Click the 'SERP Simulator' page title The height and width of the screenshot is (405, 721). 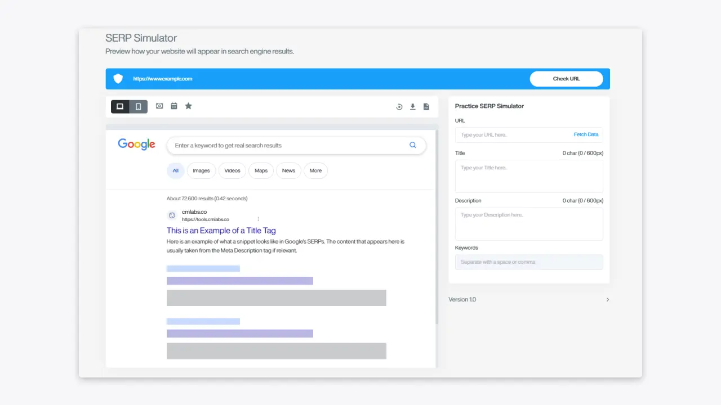point(141,38)
